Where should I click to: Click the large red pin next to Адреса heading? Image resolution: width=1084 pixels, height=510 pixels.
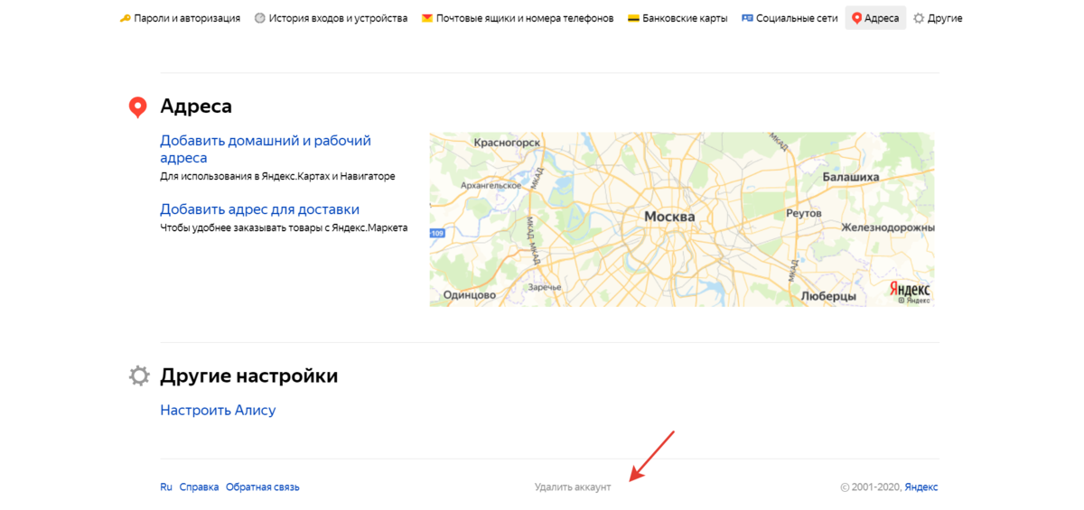[x=137, y=107]
